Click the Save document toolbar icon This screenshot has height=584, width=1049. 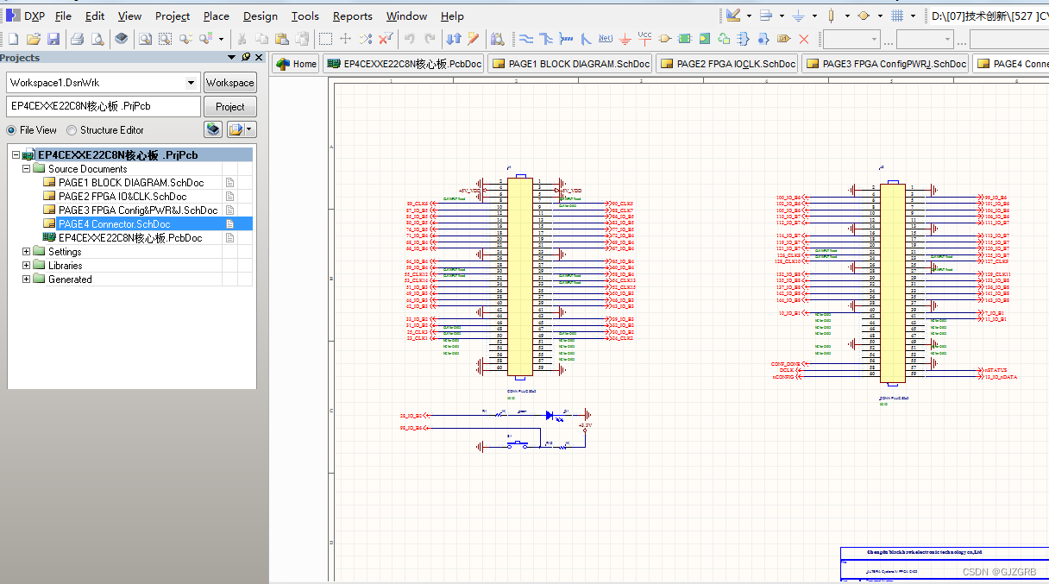[53, 39]
